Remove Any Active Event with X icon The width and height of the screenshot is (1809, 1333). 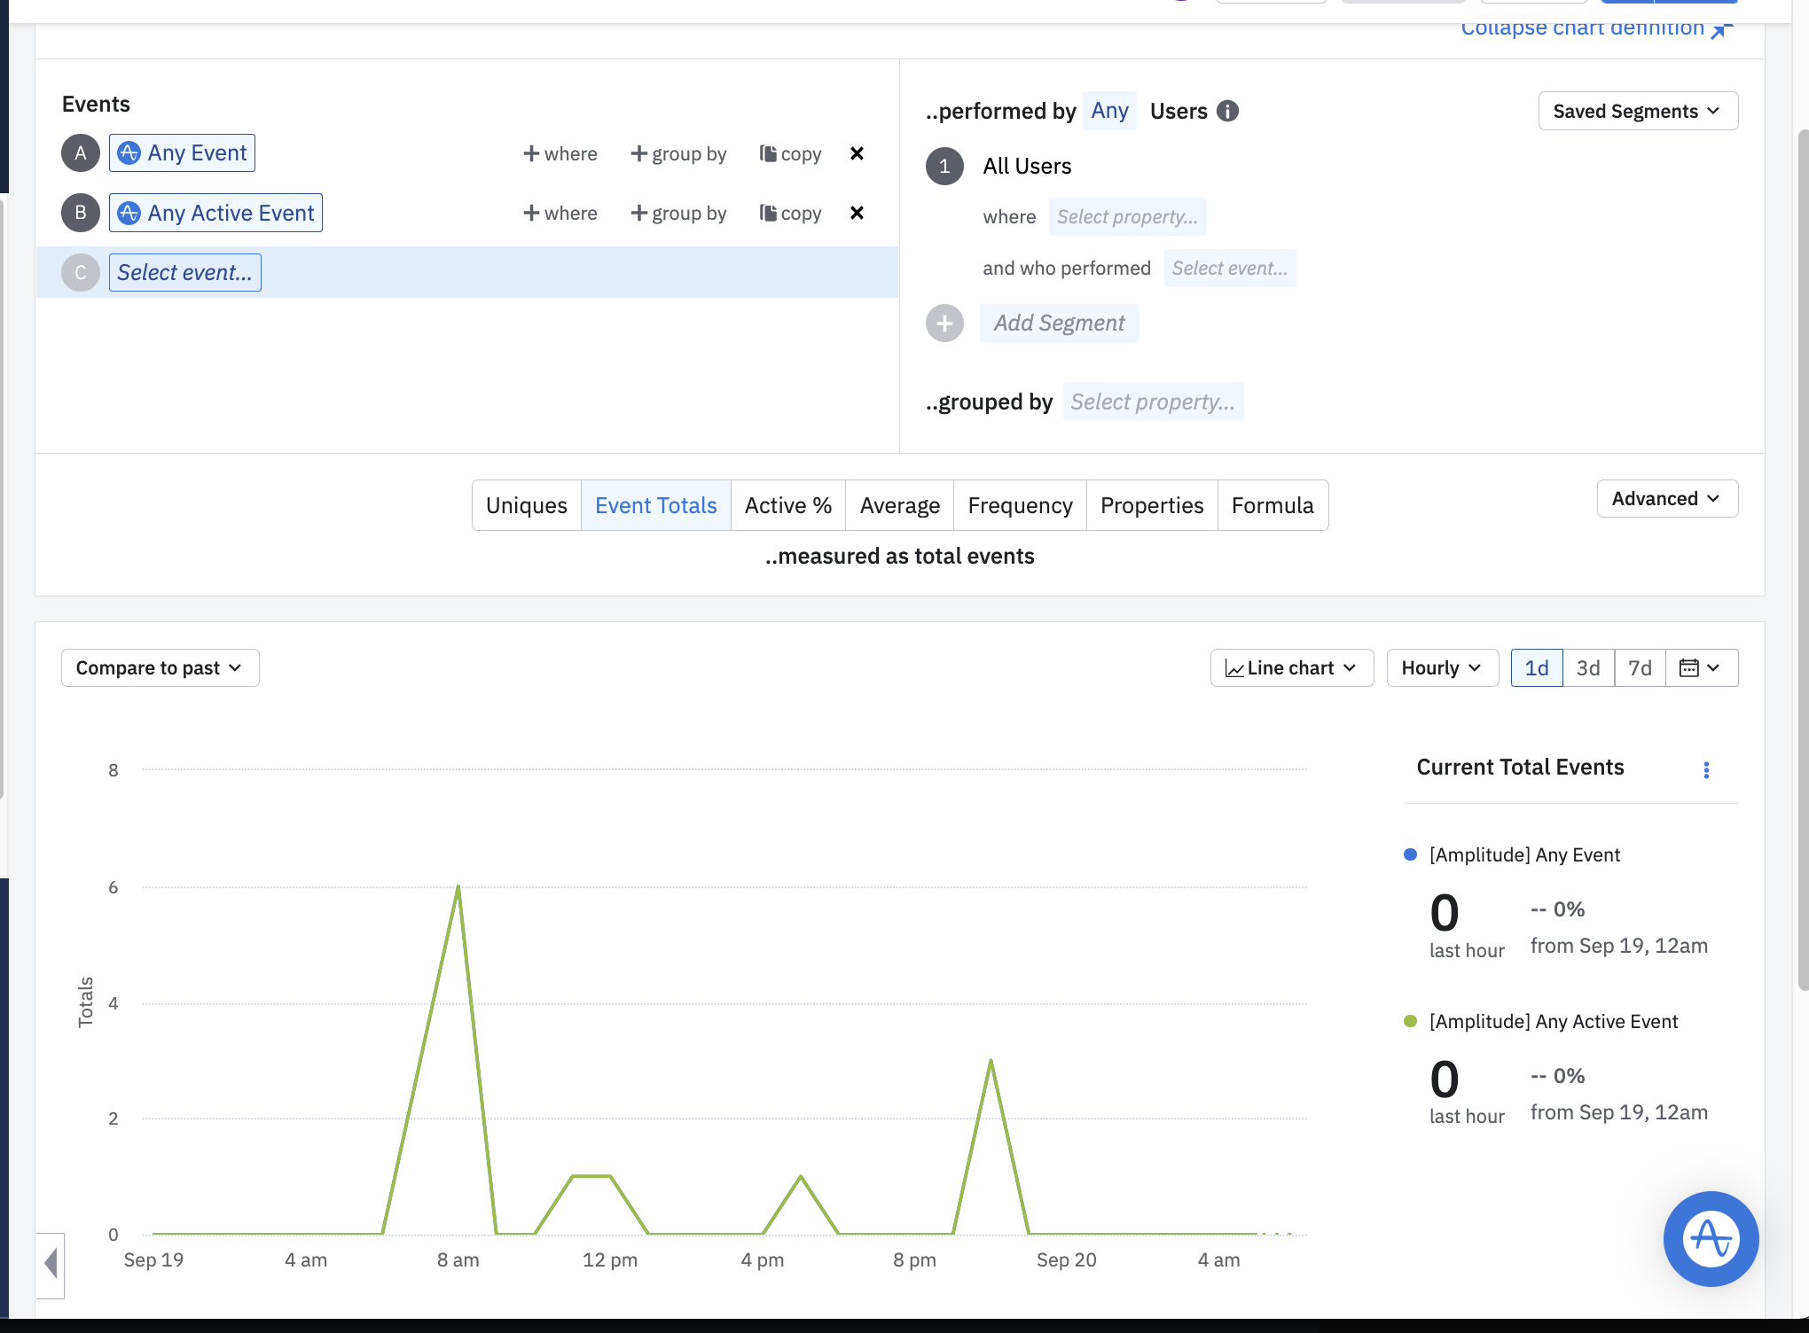857,213
